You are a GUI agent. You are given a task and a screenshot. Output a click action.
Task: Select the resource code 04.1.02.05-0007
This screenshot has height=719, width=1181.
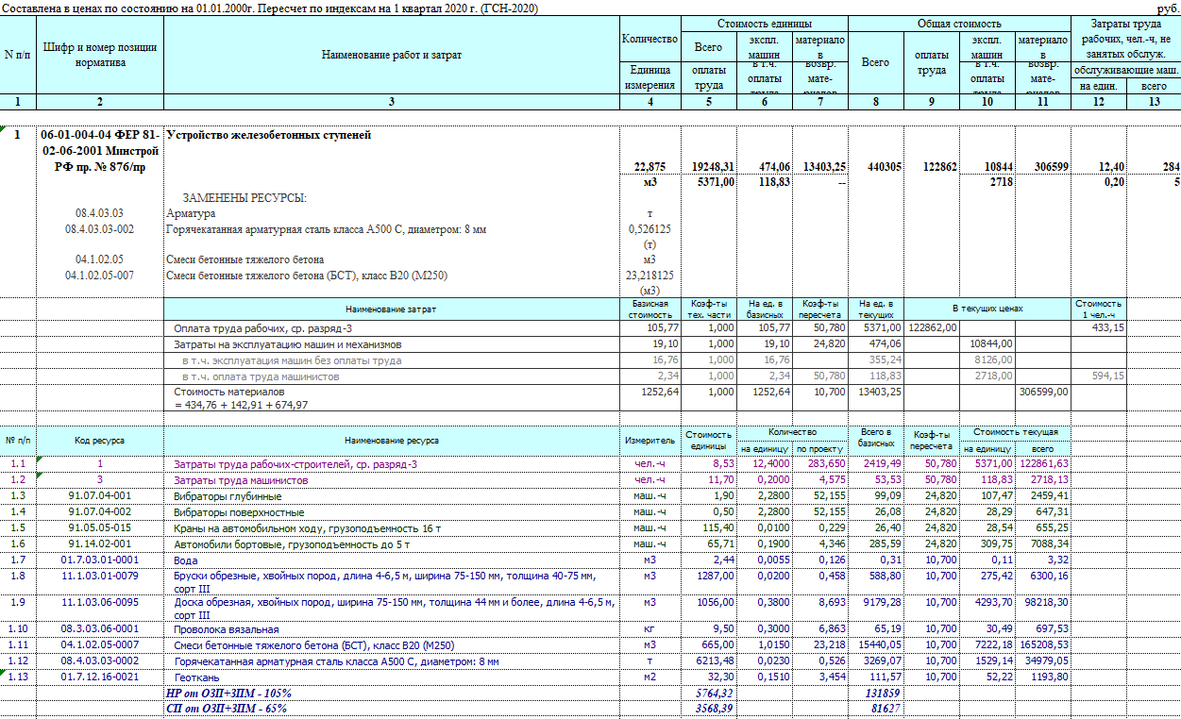coord(100,644)
